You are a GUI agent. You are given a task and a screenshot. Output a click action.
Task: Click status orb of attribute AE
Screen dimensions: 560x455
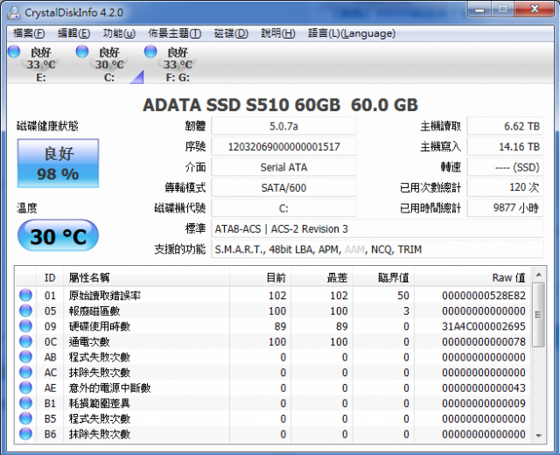pos(25,387)
